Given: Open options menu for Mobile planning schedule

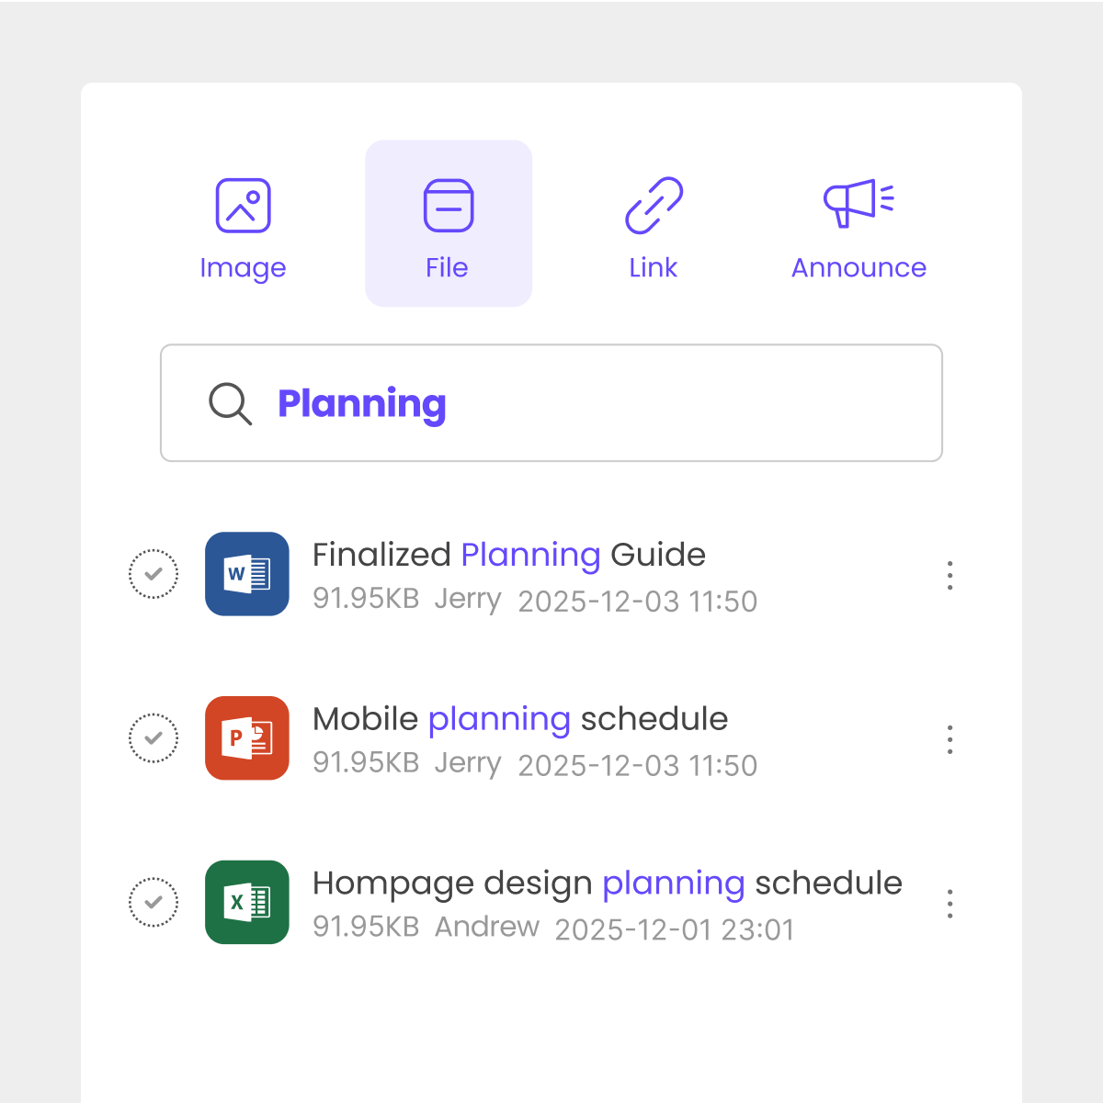Looking at the screenshot, I should 949,739.
